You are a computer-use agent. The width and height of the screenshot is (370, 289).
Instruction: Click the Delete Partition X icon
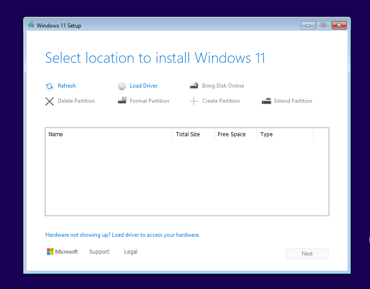pos(50,101)
